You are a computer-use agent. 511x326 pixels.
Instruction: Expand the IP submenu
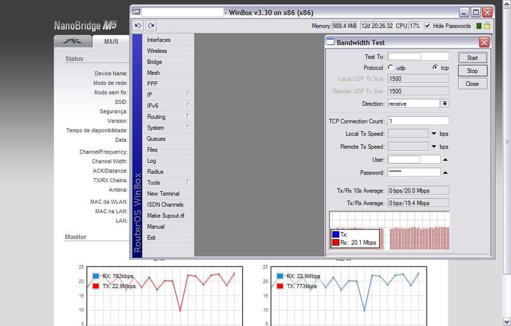[168, 95]
